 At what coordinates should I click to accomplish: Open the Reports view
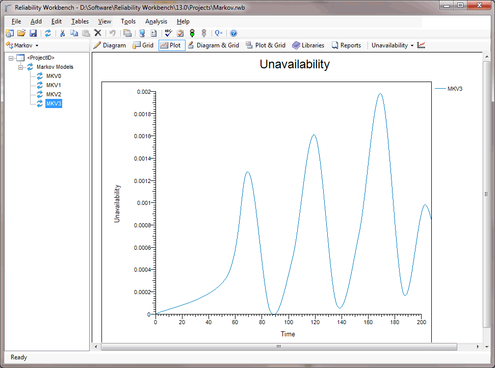pos(346,45)
